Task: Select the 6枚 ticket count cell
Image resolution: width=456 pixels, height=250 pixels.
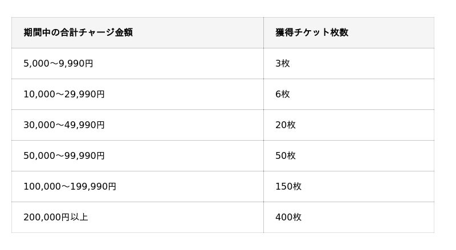Action: 283,94
